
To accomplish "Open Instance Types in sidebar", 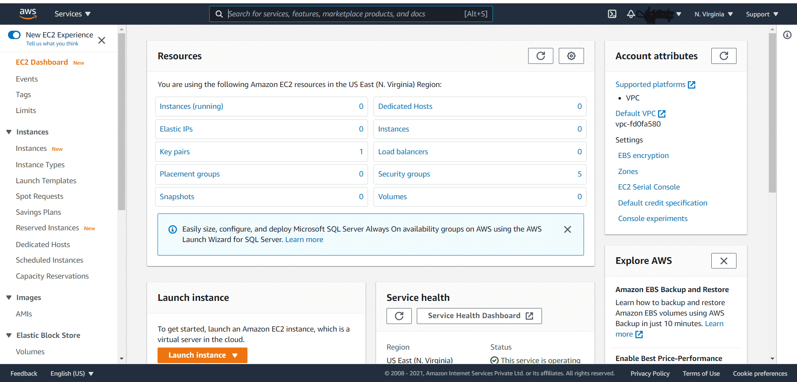I will (x=40, y=165).
